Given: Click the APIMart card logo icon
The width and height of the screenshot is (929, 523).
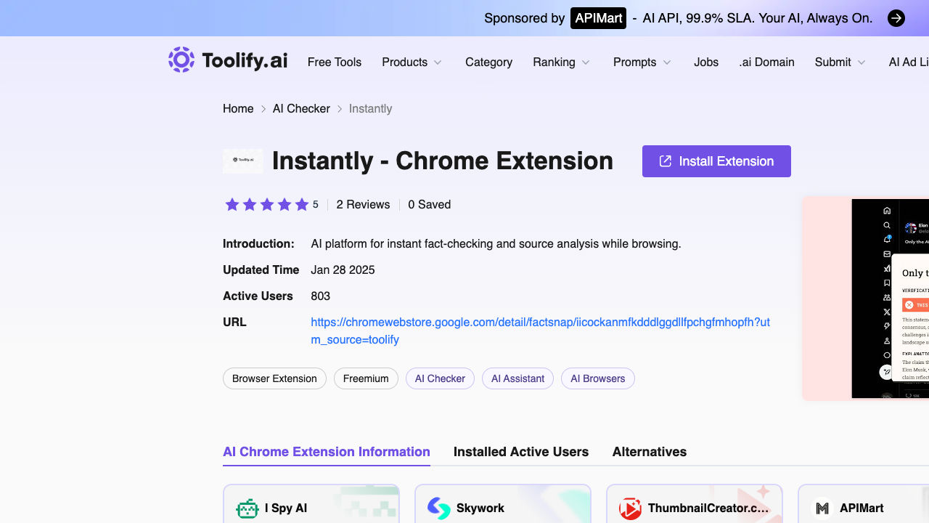Looking at the screenshot, I should pyautogui.click(x=822, y=508).
